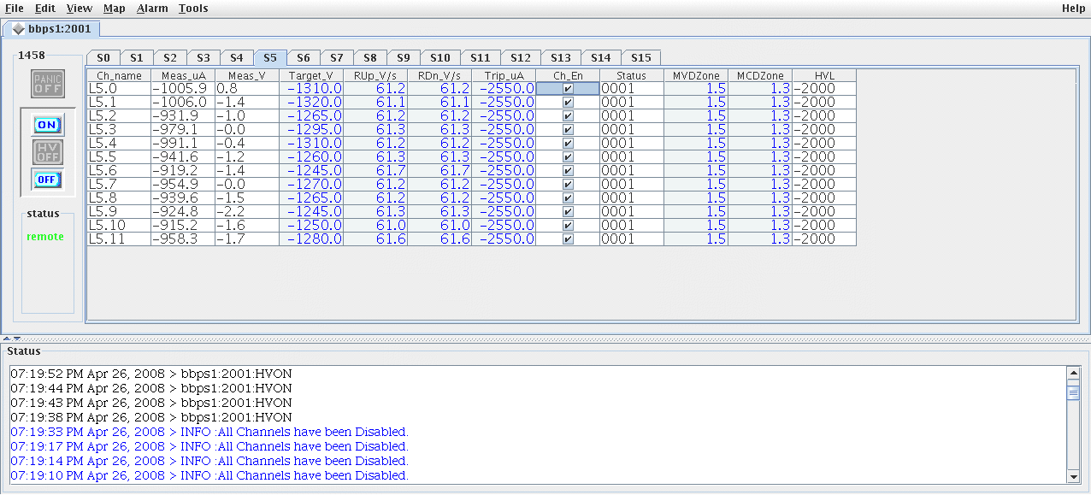Select RDn_V/s cell 61.6 for L5.11

[x=439, y=239]
